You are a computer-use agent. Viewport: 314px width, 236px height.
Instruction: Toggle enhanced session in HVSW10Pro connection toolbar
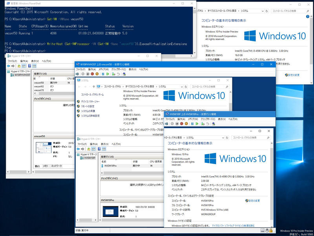point(214,124)
